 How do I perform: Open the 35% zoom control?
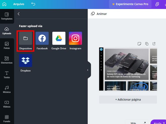tap(133, 123)
